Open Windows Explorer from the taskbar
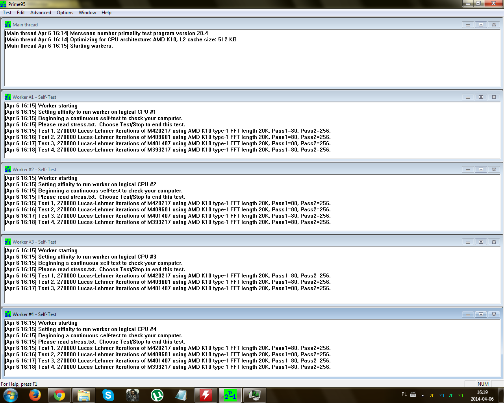This screenshot has width=504, height=403. click(x=84, y=395)
